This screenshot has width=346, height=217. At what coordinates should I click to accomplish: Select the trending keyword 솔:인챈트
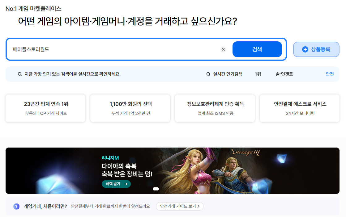[x=284, y=74]
